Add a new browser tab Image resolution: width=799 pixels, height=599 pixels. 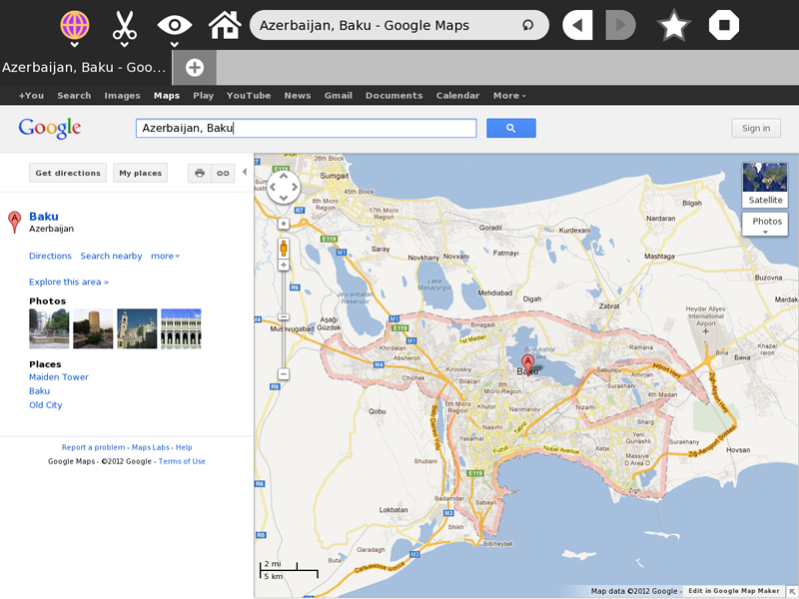(x=194, y=68)
